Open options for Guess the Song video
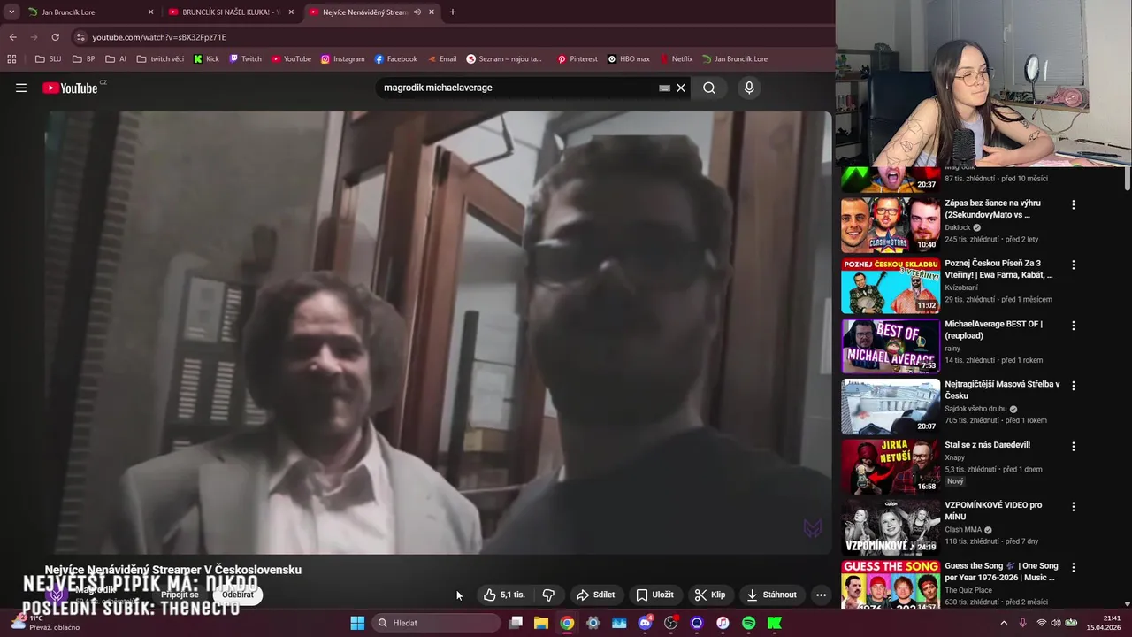Screen dimensions: 1132x637 (x=1074, y=567)
